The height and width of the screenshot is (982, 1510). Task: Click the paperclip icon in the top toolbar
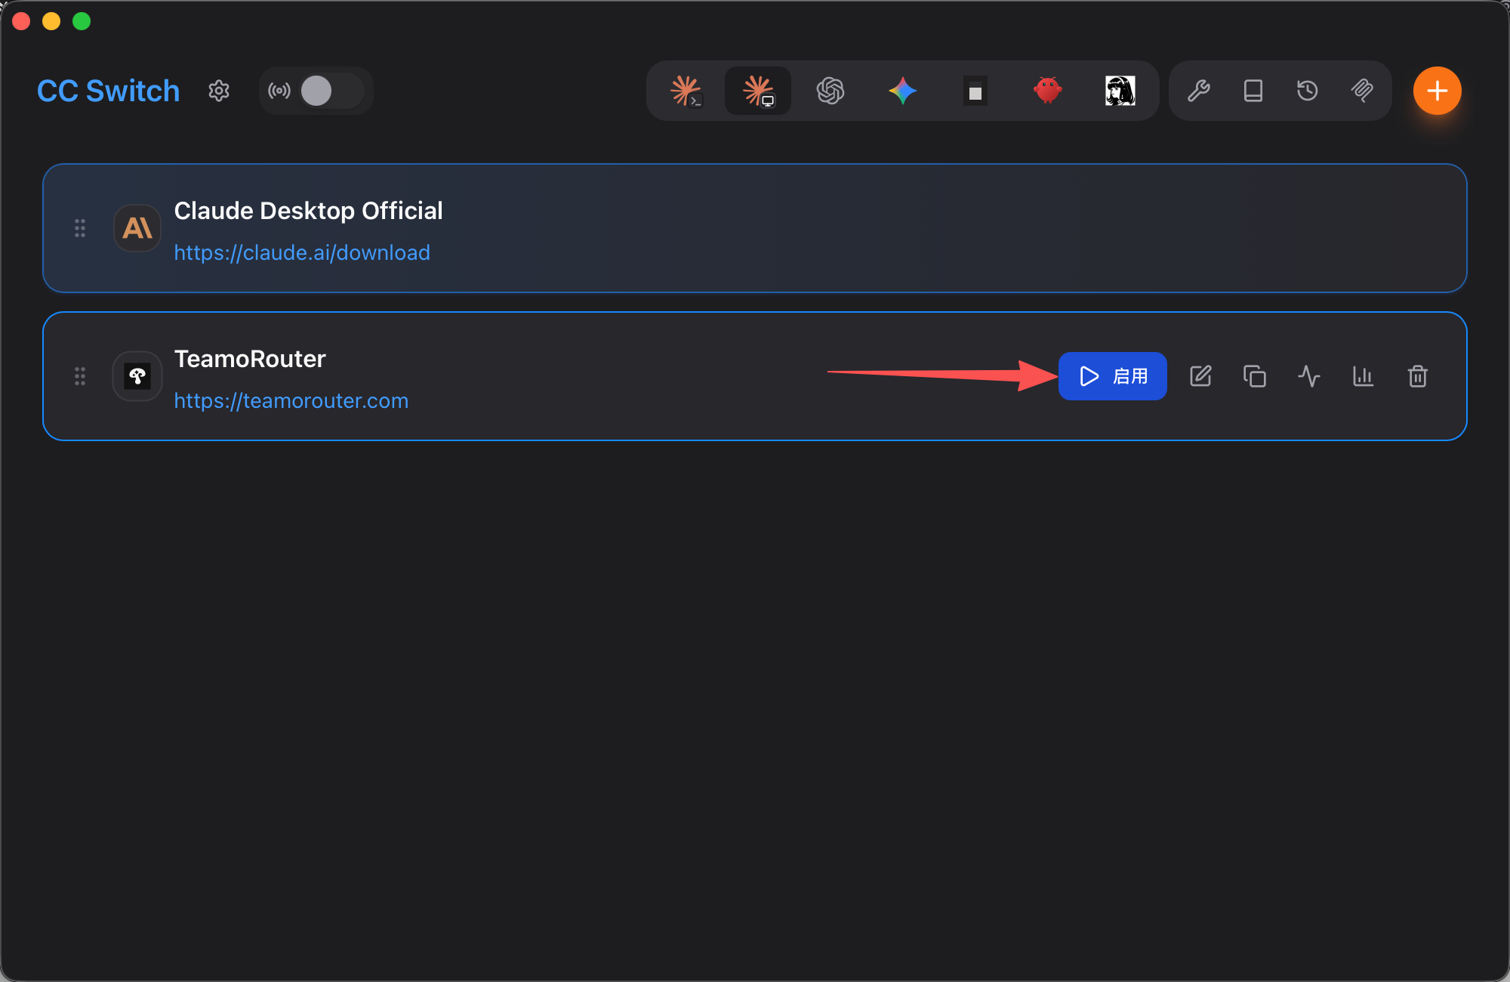(1362, 91)
